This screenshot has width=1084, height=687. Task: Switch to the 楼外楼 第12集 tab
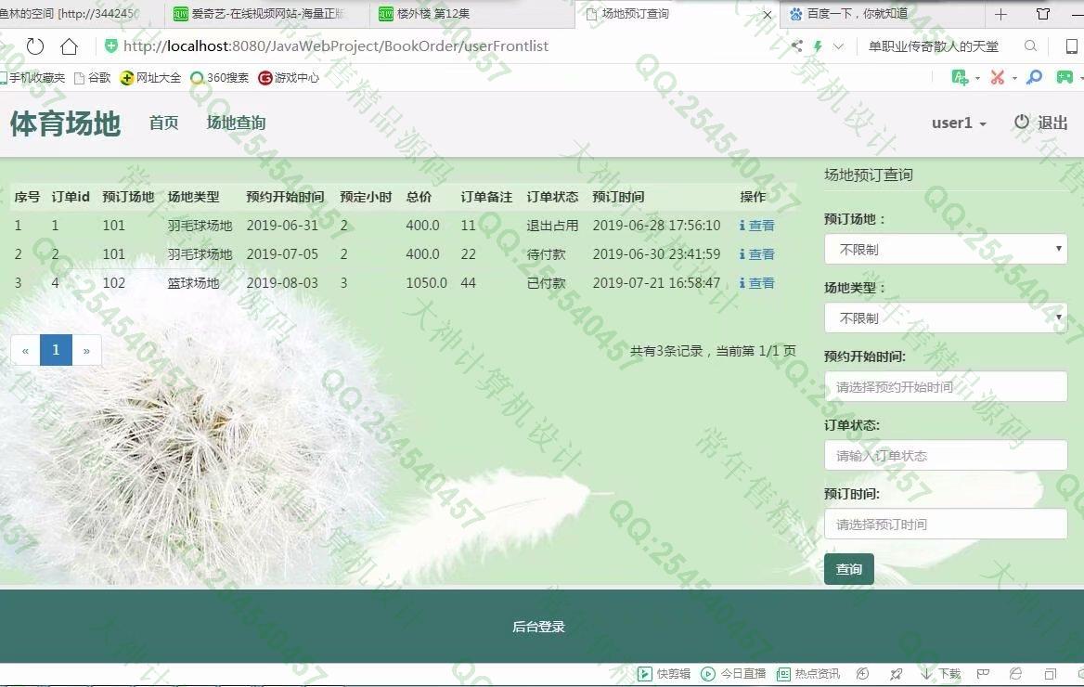pos(471,14)
